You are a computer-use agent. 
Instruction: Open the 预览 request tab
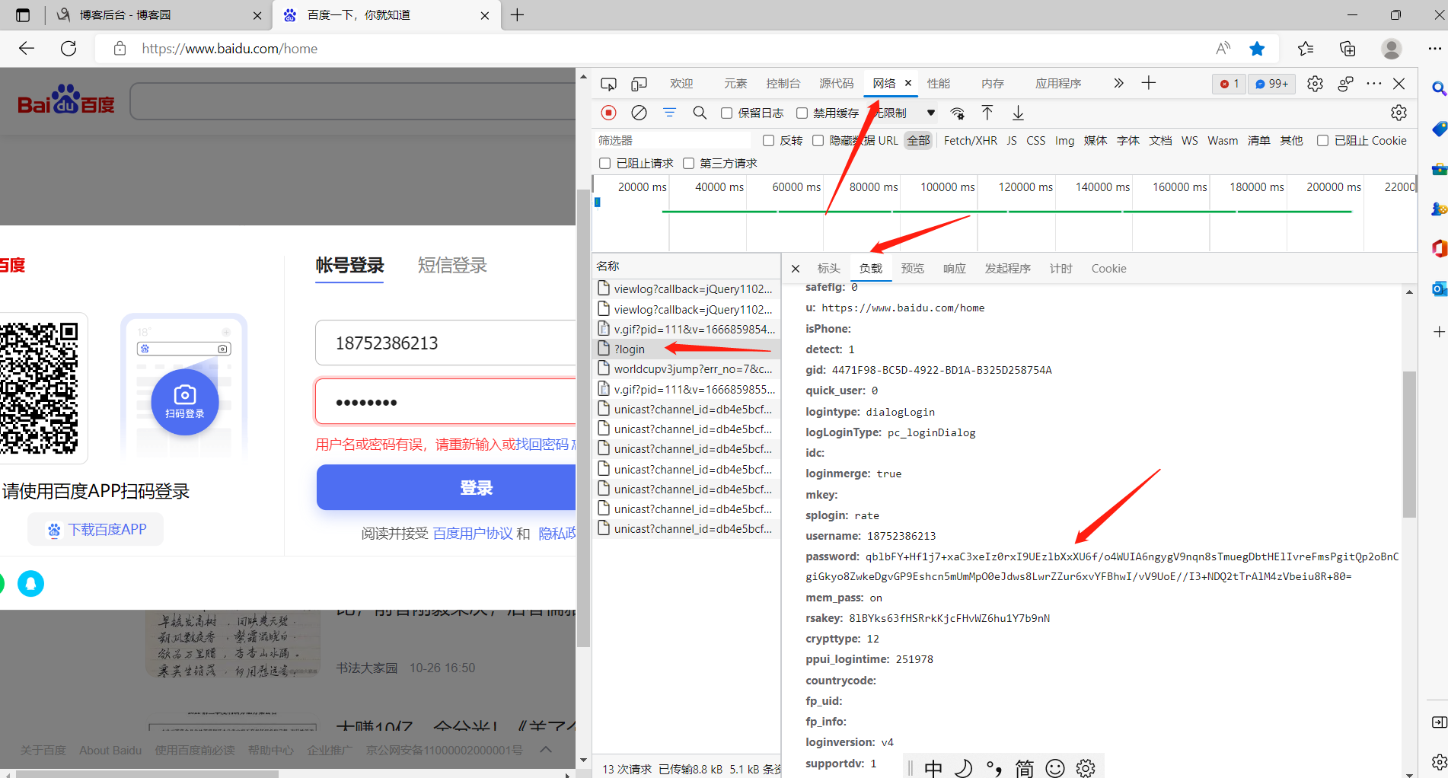point(913,269)
